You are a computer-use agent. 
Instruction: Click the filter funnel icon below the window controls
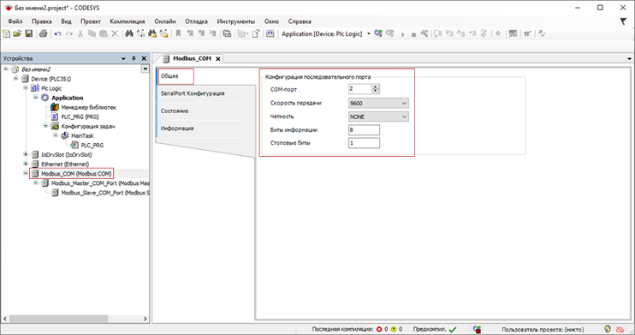623,21
